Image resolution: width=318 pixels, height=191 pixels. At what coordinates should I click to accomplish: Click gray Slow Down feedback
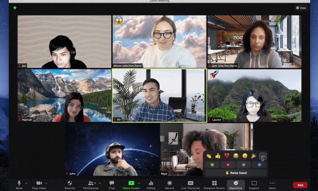click(243, 165)
